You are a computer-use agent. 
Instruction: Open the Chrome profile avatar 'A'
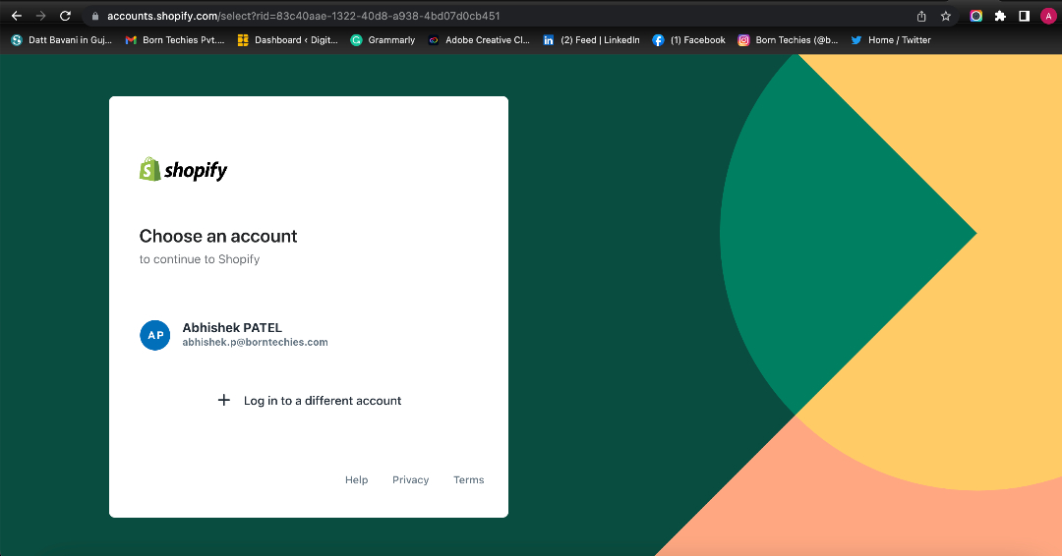click(x=1048, y=16)
